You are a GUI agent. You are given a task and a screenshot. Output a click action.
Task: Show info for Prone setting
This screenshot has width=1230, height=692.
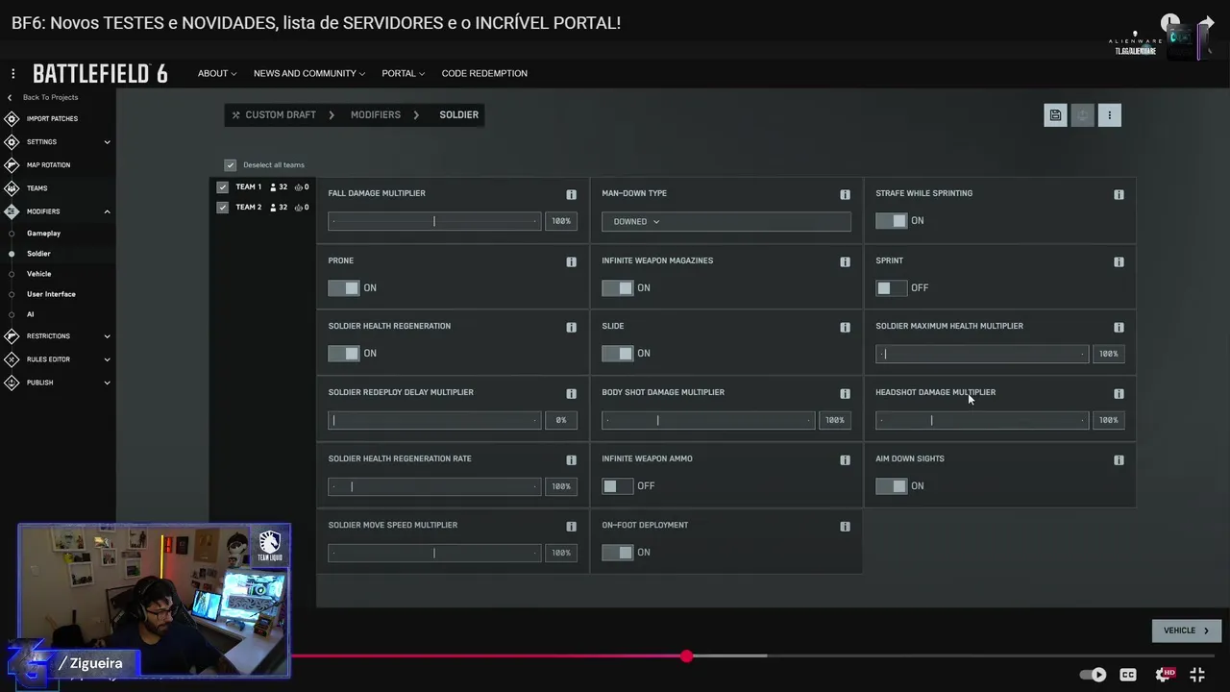tap(571, 261)
